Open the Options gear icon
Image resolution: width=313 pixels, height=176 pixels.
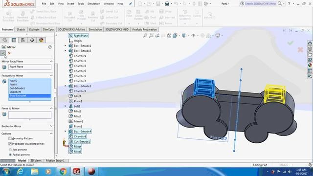(205, 3)
